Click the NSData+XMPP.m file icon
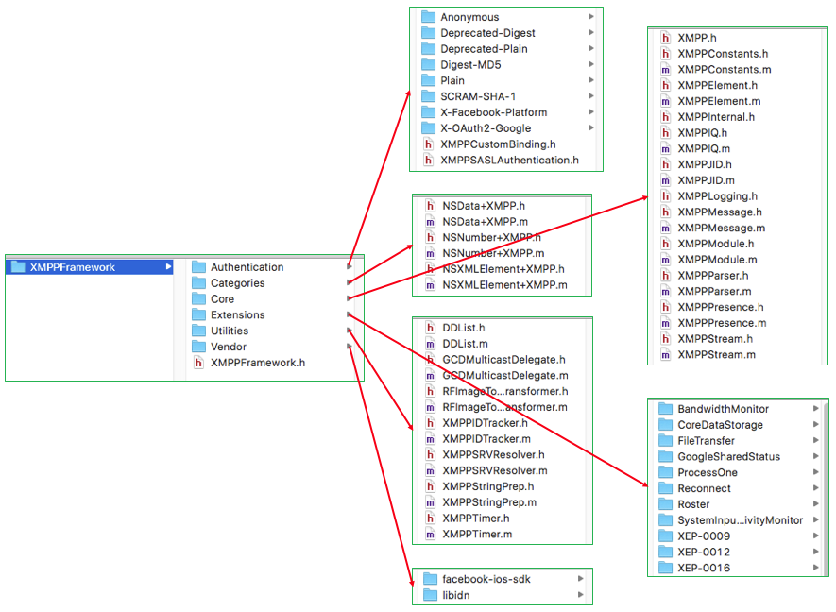The height and width of the screenshot is (612, 836). click(430, 221)
